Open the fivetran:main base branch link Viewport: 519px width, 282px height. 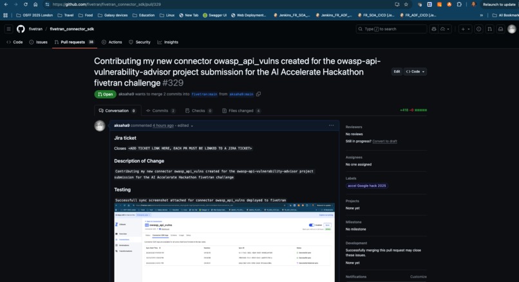tap(204, 95)
